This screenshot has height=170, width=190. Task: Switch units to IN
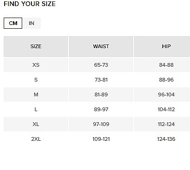(x=31, y=23)
